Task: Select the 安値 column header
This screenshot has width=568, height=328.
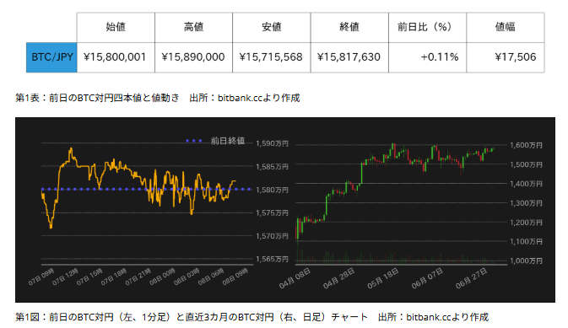Action: [x=271, y=27]
